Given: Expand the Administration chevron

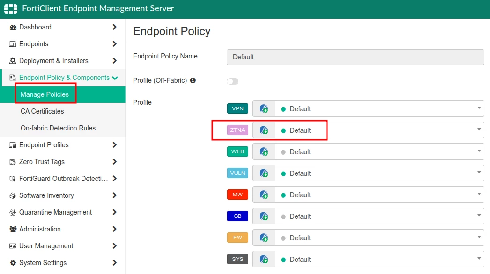Looking at the screenshot, I should 115,230.
